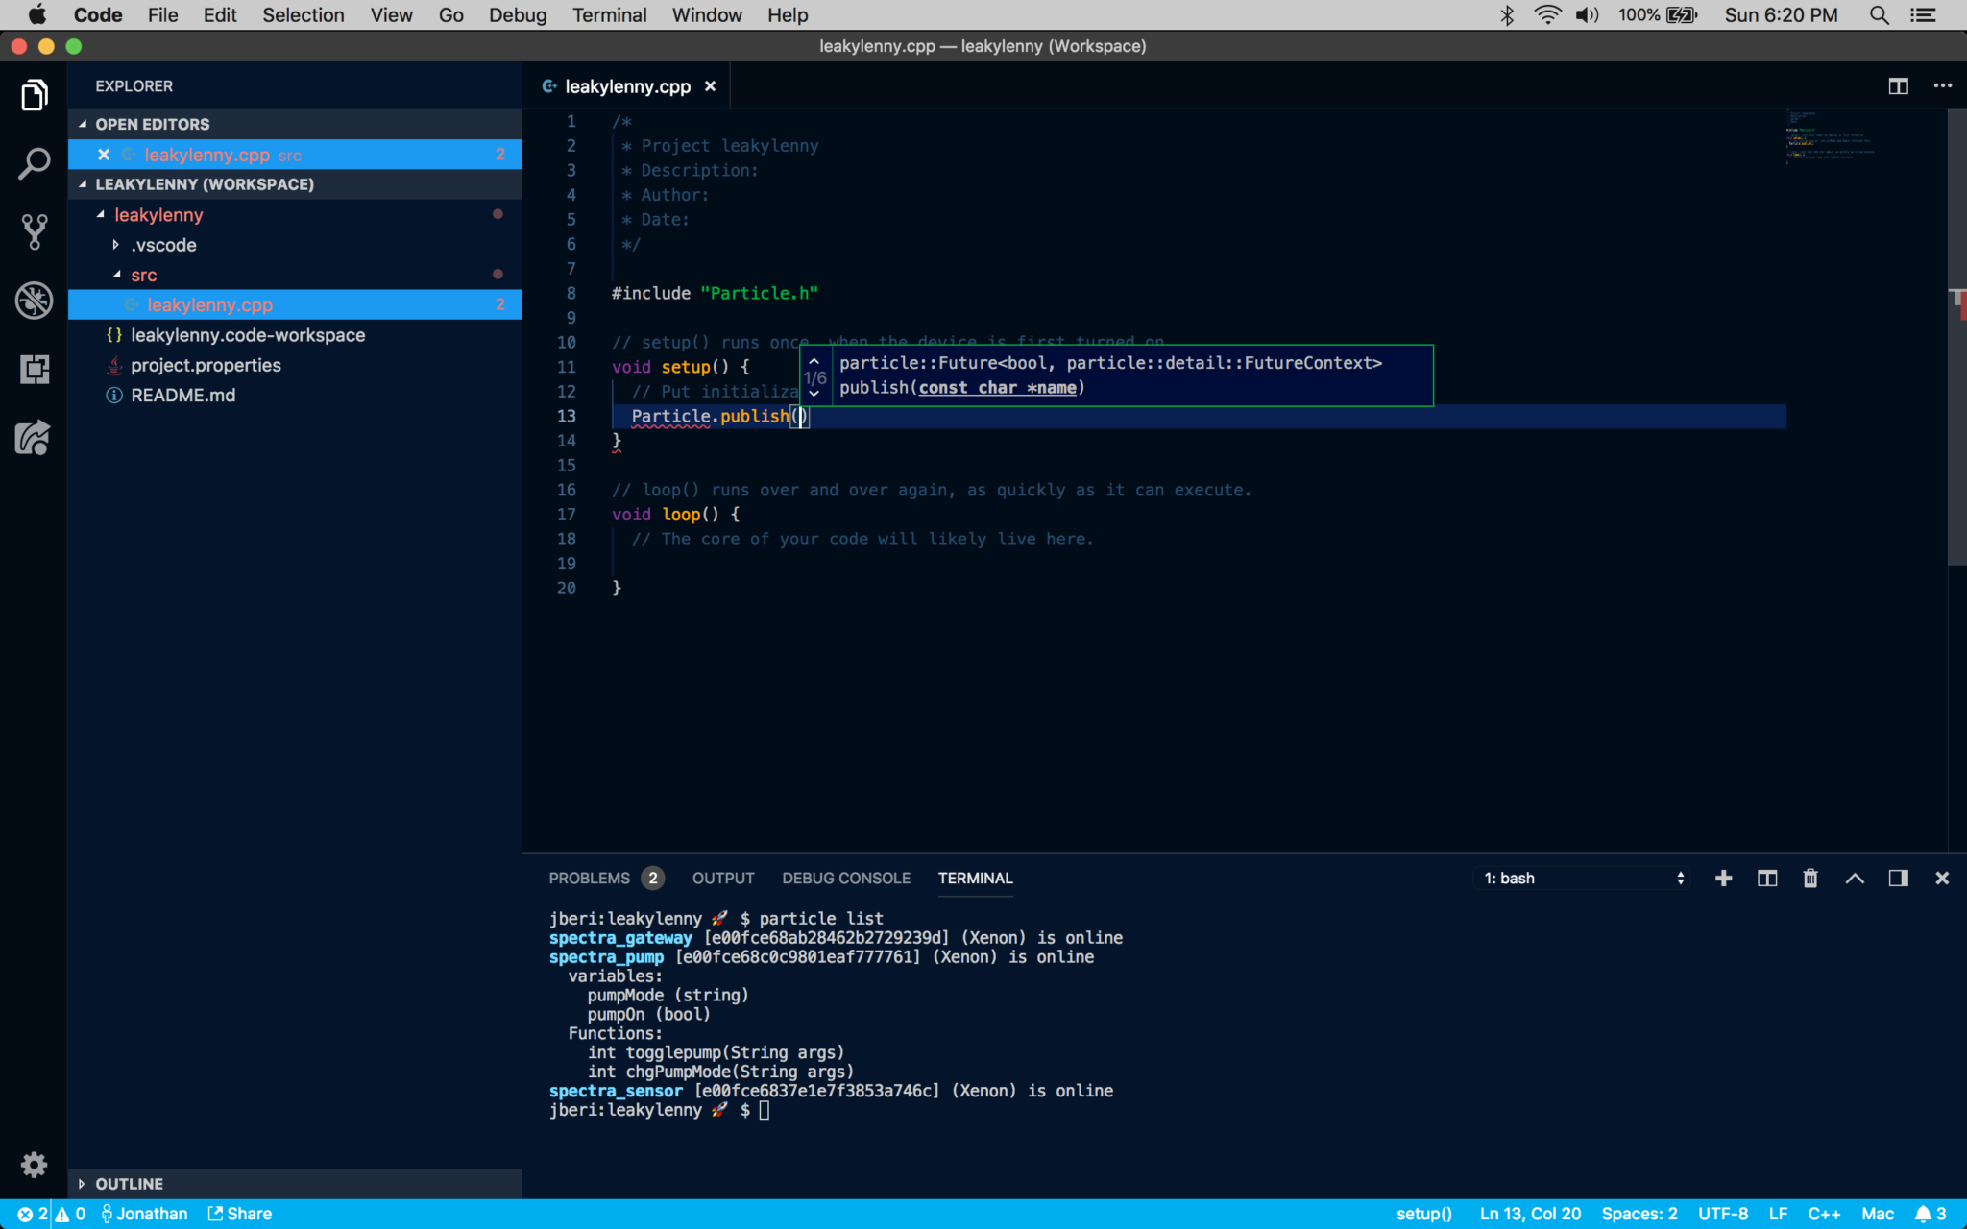
Task: Open the Particle Workbench sidebar icon
Action: pos(34,439)
